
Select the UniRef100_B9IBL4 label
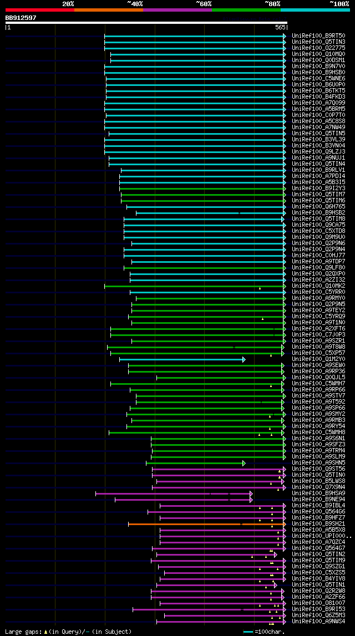tap(318, 506)
